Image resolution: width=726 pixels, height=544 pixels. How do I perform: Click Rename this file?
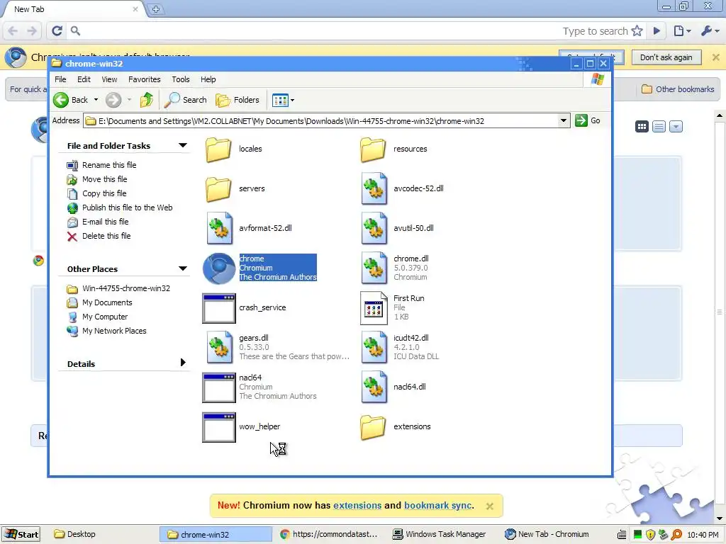[x=108, y=165]
